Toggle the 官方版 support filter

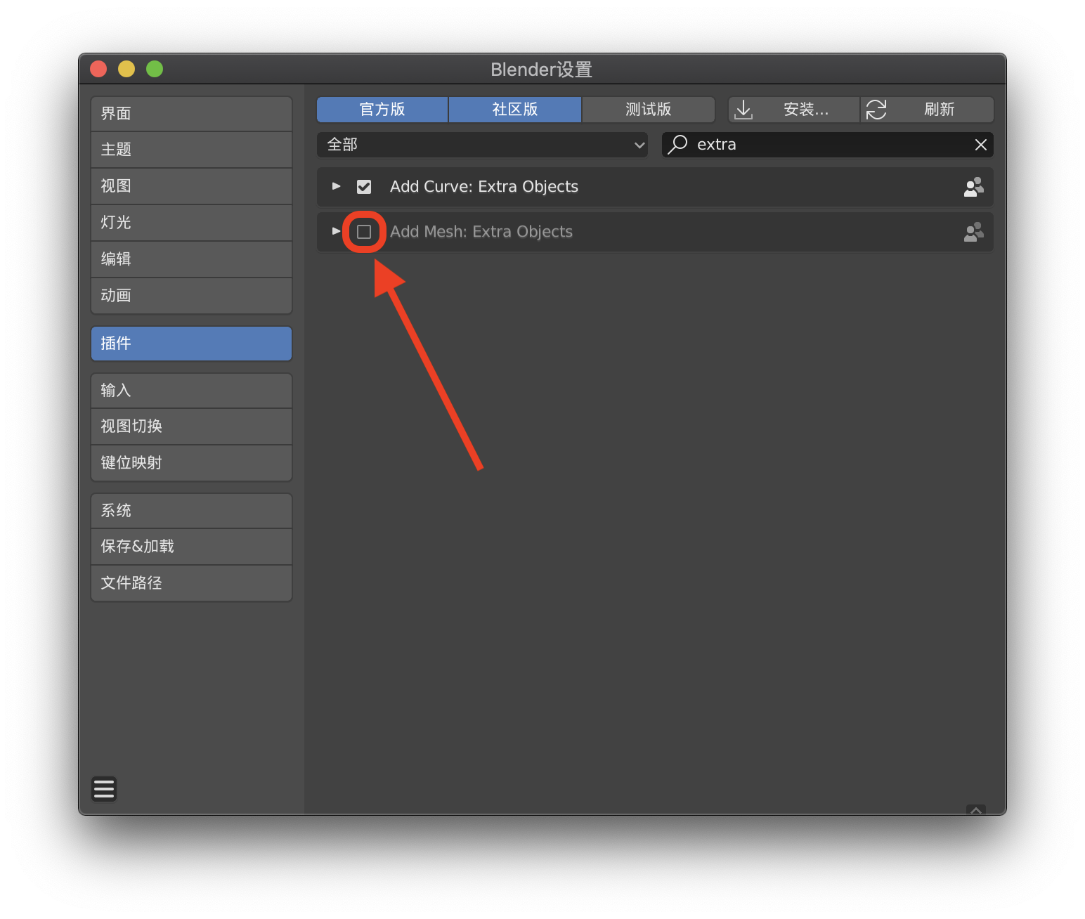click(x=382, y=110)
